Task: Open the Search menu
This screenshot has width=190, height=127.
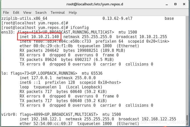Action: click(41, 12)
